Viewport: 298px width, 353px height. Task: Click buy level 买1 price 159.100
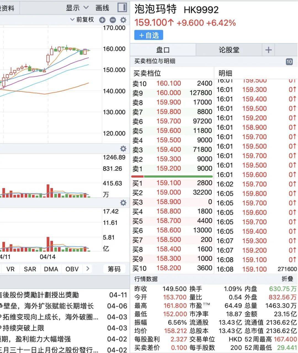[x=169, y=183]
